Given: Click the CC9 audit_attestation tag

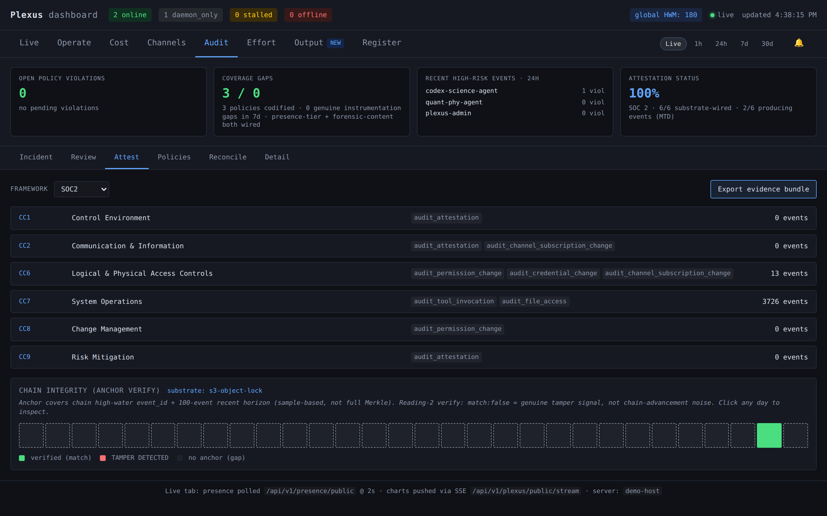Looking at the screenshot, I should [446, 357].
